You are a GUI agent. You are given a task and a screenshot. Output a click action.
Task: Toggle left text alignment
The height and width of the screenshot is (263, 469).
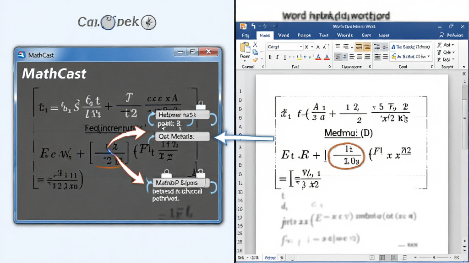coord(338,57)
